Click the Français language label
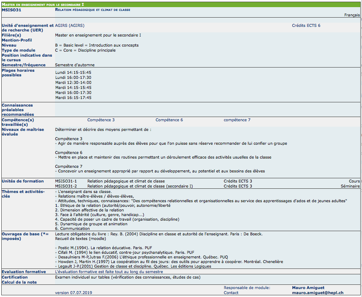Screen dimensions: 362x297 tap(352, 15)
